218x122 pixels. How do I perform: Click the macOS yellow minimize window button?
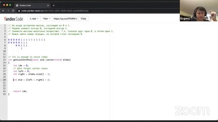[7, 5]
